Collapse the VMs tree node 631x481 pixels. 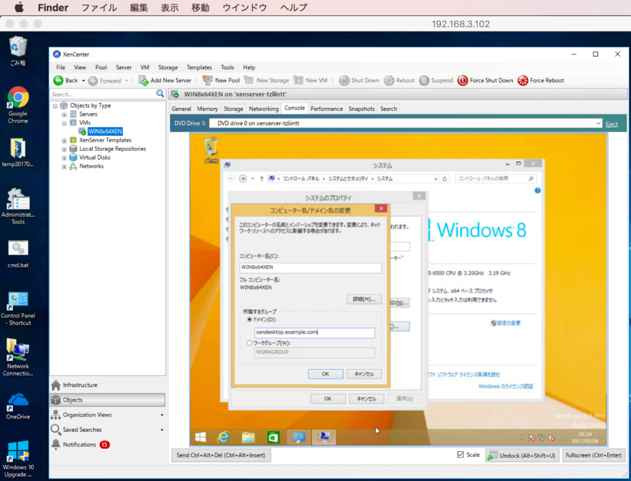coord(64,123)
